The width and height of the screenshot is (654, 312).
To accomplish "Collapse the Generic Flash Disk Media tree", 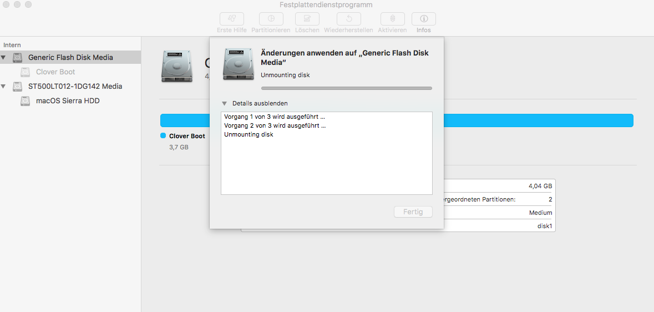I will [x=3, y=57].
